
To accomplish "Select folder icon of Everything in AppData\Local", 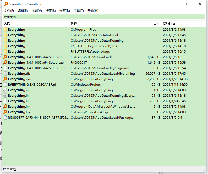I will click(x=5, y=35).
